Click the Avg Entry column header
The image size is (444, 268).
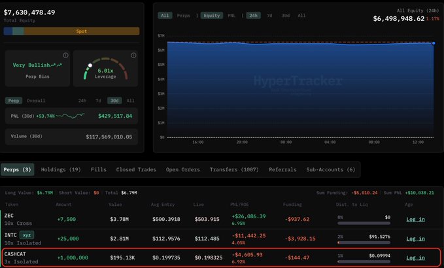coord(163,205)
